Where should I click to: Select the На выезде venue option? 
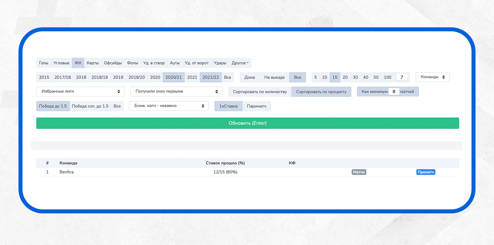pyautogui.click(x=274, y=77)
